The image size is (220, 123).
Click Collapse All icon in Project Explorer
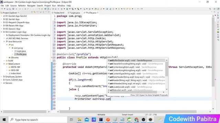[32, 12]
